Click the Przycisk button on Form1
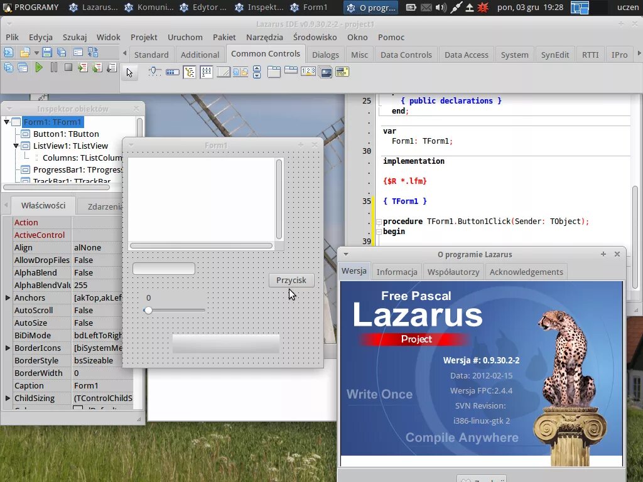This screenshot has height=482, width=643. pyautogui.click(x=291, y=280)
